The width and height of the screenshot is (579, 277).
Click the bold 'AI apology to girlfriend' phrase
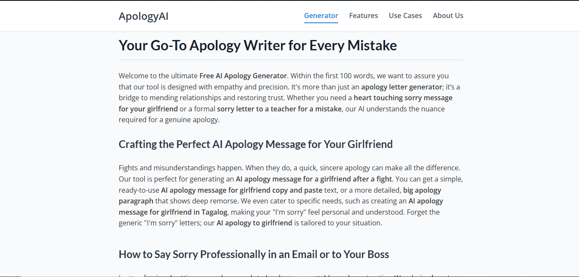point(254,223)
